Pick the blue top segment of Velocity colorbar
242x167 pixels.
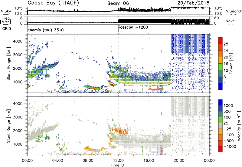[221, 102]
